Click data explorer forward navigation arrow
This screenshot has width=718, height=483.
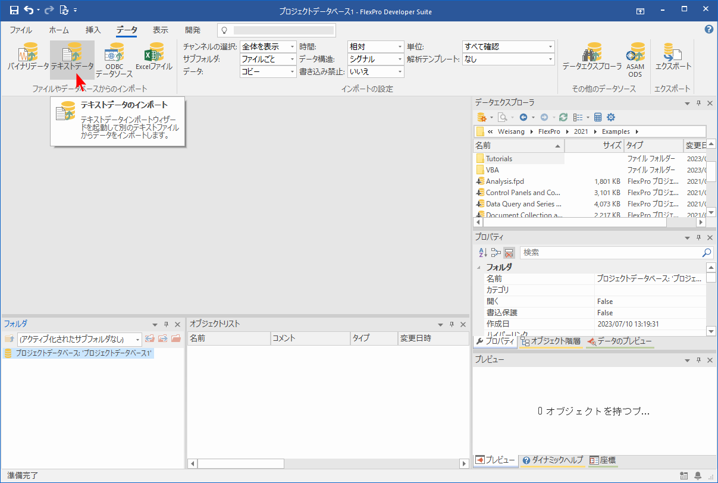tap(544, 117)
